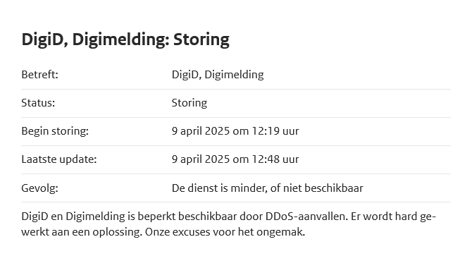Viewport: 472px width, 268px height.
Task: Click the 'Status:' label
Action: (38, 103)
